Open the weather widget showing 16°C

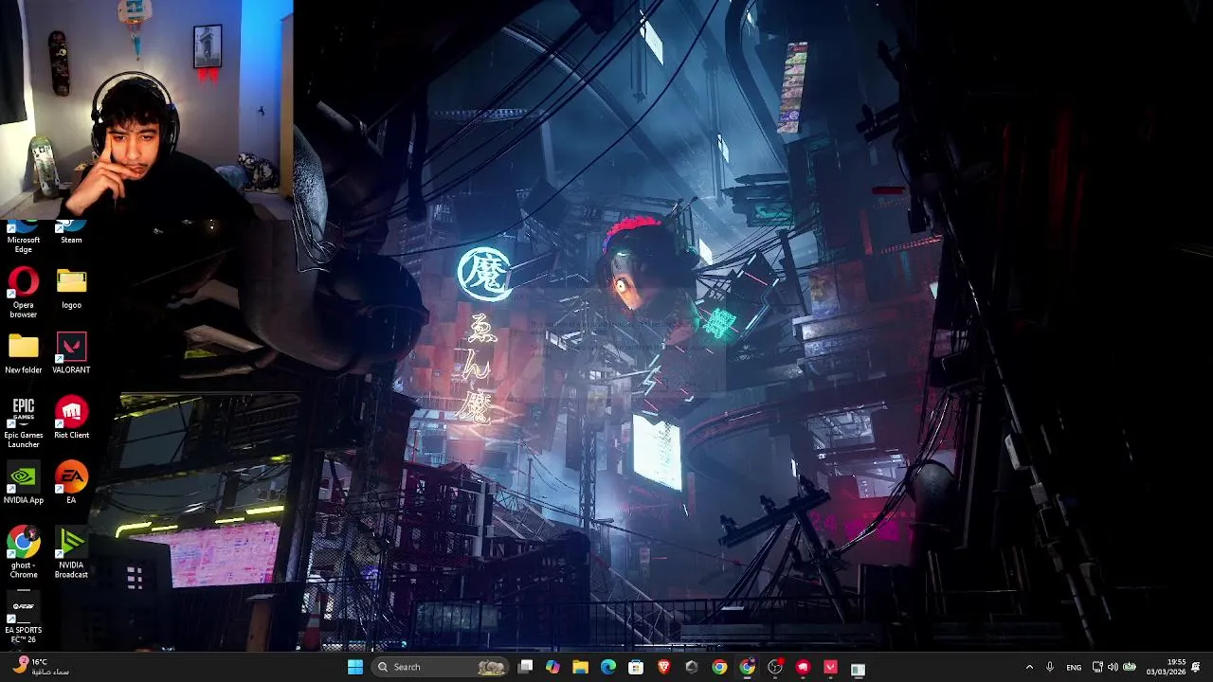tap(41, 667)
